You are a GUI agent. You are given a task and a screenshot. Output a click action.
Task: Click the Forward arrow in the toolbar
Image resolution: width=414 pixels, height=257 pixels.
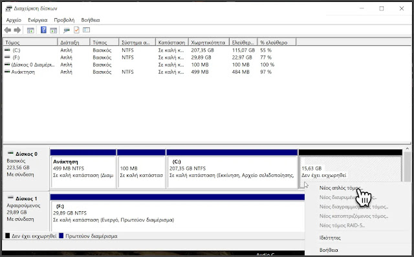17,30
